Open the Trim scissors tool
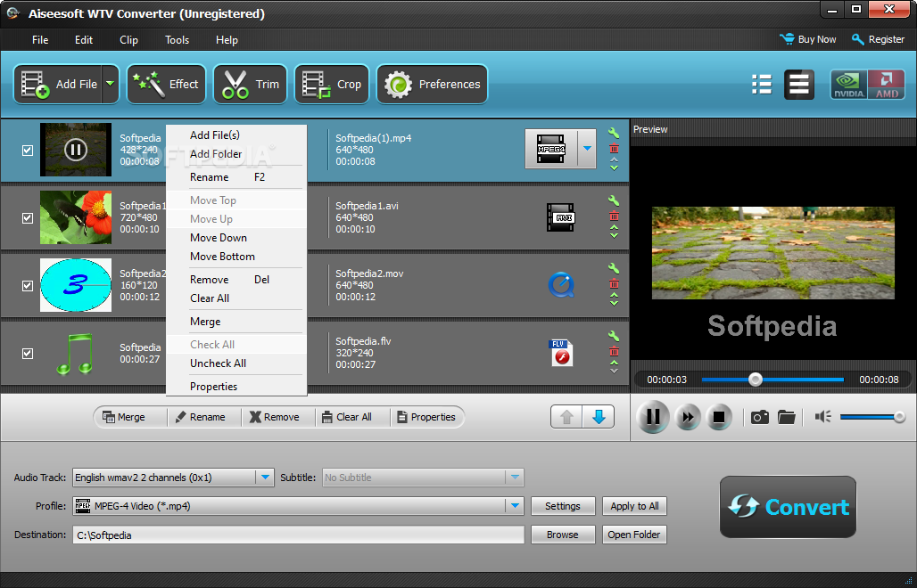The image size is (917, 588). click(x=251, y=84)
